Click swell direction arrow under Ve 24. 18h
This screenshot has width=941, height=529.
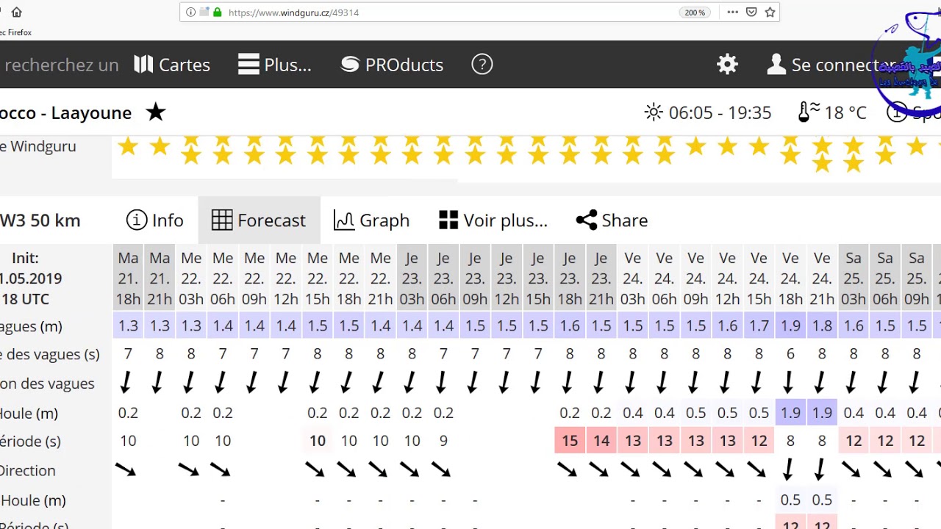point(789,469)
